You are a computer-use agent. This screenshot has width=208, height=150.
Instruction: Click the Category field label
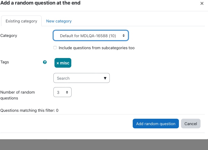(x=9, y=36)
